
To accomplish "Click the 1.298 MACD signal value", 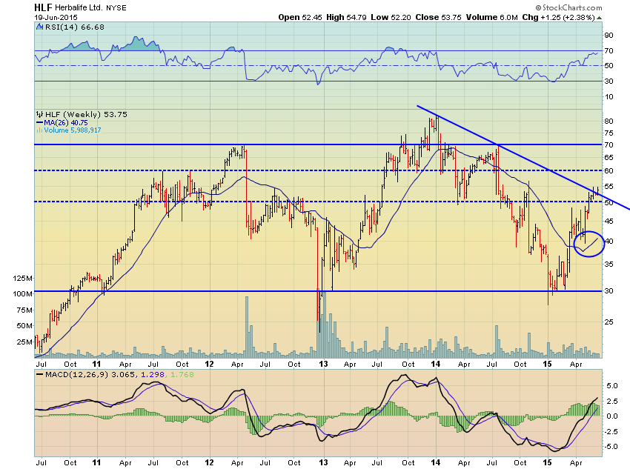I will tap(152, 374).
